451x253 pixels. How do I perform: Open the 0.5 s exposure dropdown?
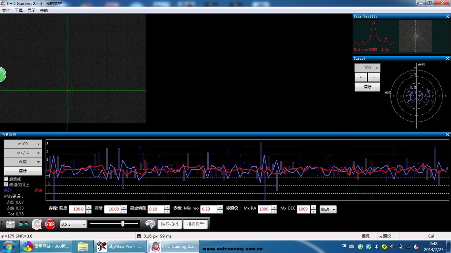point(73,224)
